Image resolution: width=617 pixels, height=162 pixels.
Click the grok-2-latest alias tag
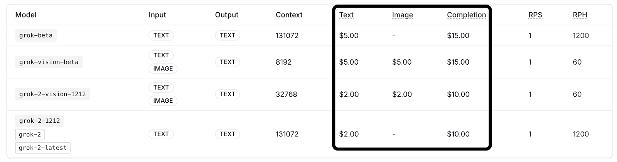[42, 148]
